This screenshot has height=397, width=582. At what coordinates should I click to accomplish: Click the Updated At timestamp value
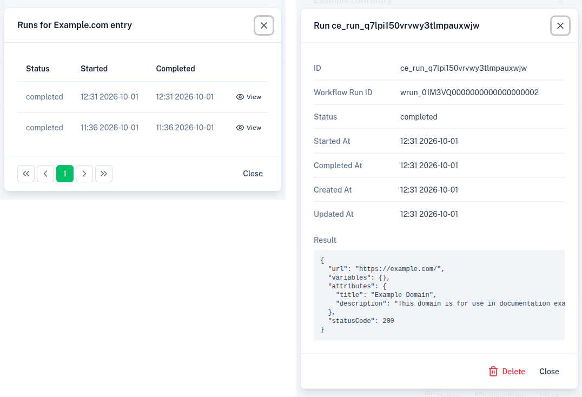click(429, 214)
